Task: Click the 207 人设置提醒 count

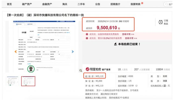Action: point(142,69)
